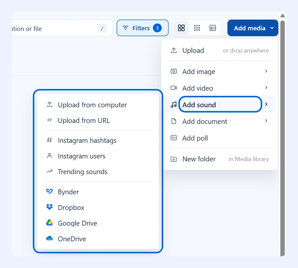Click the new folder plus icon
Viewport: 298px width, 268px height.
pos(174,159)
